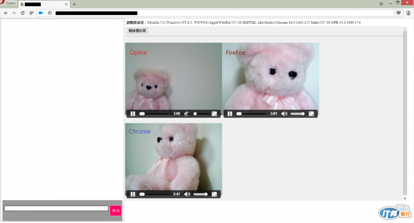Click the scrollbar up arrow in the video pane
Image resolution: width=414 pixels, height=223 pixels.
click(x=405, y=28)
